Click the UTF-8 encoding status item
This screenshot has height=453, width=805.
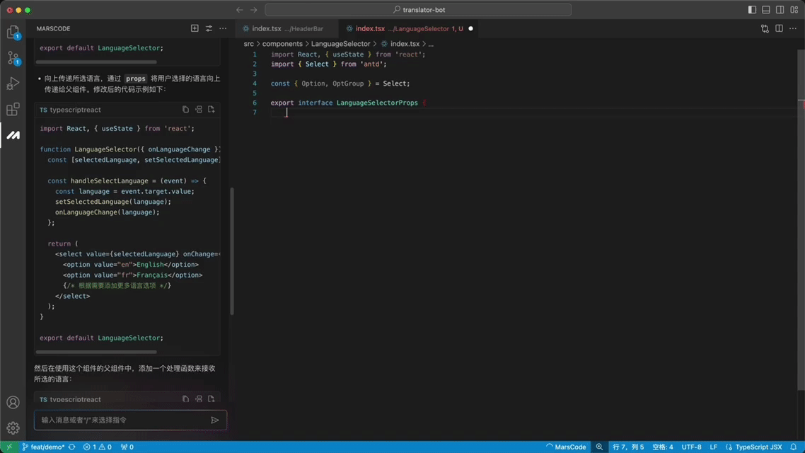coord(691,447)
